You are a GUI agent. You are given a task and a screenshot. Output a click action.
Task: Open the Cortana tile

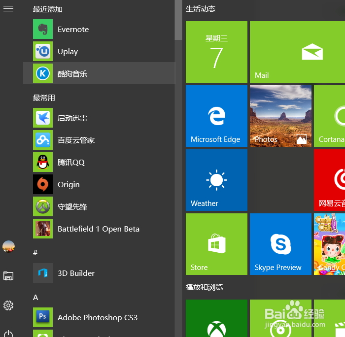tap(329, 116)
